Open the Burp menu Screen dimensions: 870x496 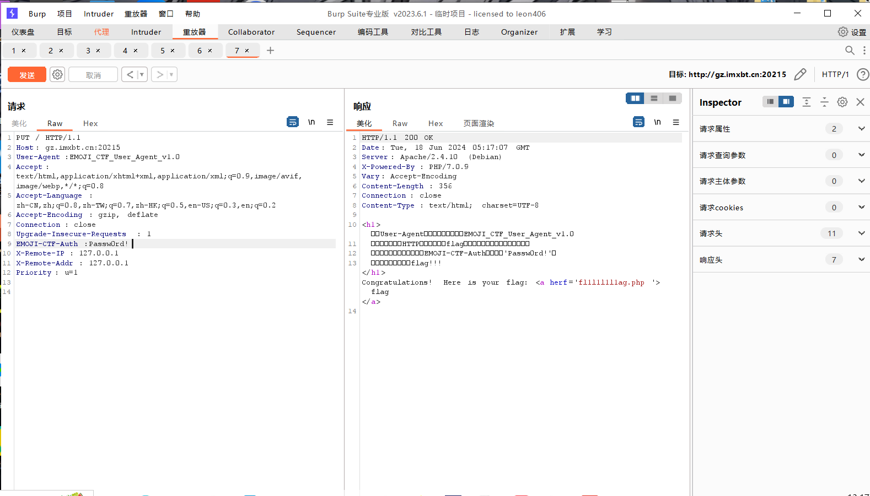[x=37, y=14]
